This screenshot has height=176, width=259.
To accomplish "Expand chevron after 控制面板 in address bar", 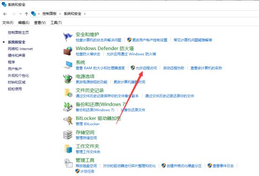I will point(60,14).
